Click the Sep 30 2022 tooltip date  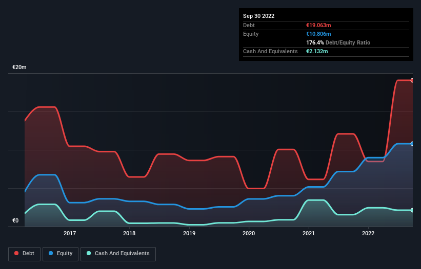(x=258, y=16)
